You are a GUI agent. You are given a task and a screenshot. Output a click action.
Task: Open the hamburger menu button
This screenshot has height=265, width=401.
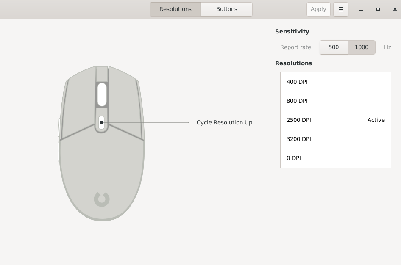341,9
